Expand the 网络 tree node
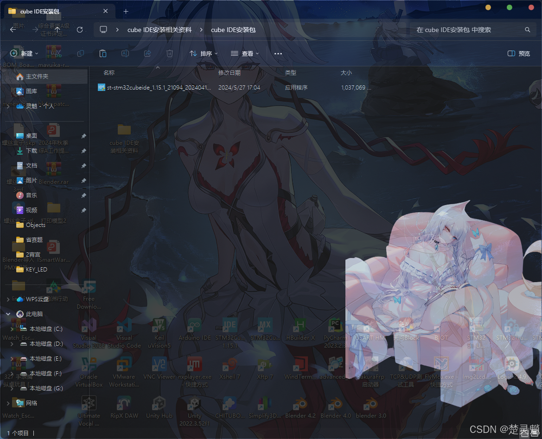The width and height of the screenshot is (542, 439). point(8,403)
